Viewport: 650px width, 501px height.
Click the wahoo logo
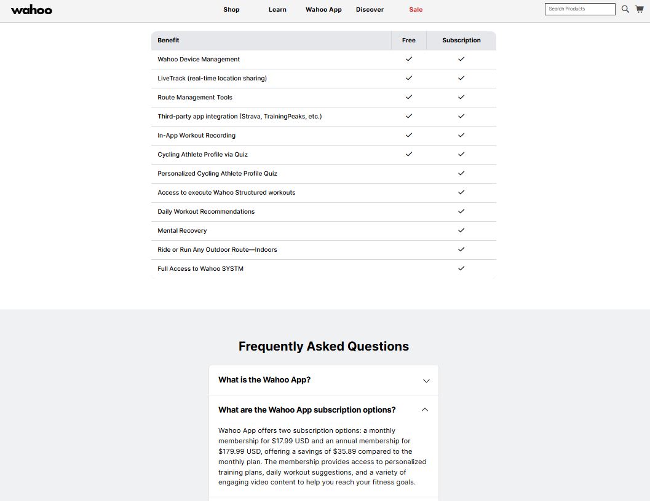pos(31,10)
